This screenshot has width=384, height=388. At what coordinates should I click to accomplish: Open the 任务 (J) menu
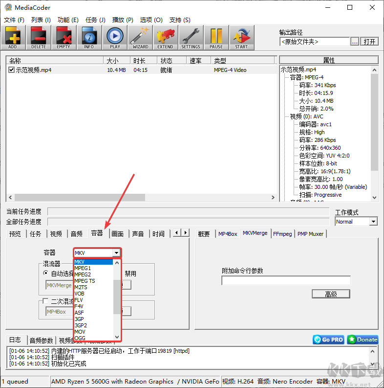95,20
